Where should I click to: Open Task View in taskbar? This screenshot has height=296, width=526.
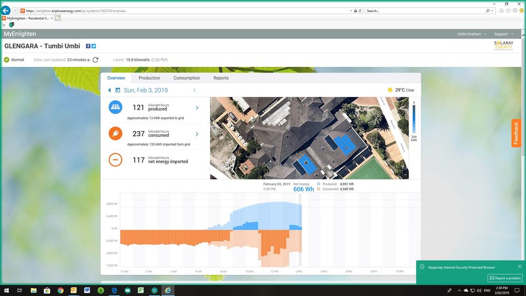pyautogui.click(x=20, y=290)
